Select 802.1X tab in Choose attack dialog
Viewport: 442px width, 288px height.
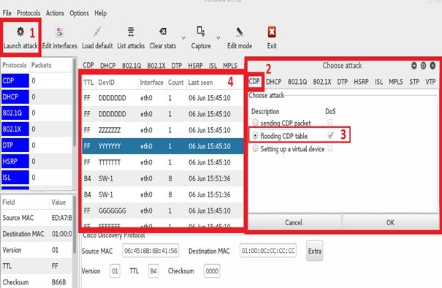(322, 82)
